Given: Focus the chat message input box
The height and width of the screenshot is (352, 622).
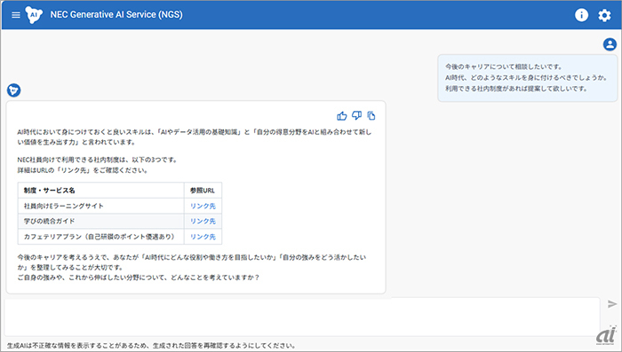Looking at the screenshot, I should tap(302, 317).
